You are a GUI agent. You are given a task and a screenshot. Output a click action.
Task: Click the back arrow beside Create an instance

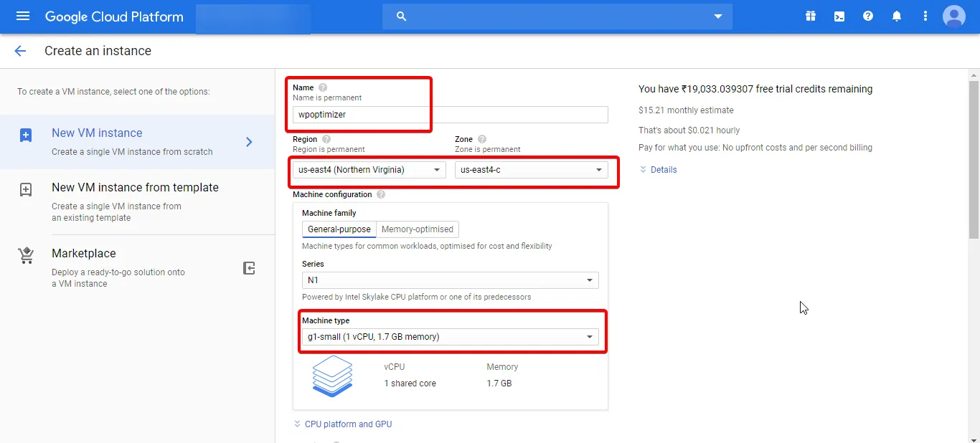coord(20,51)
